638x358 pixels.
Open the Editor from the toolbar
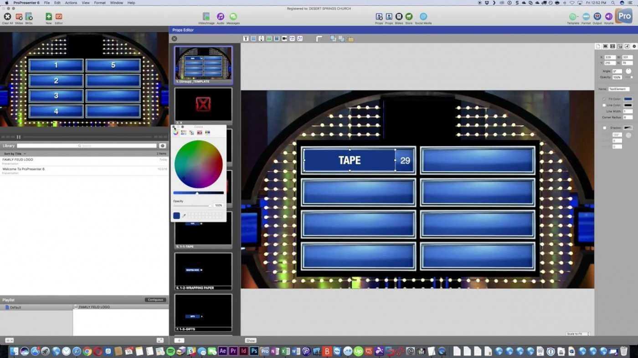point(59,17)
